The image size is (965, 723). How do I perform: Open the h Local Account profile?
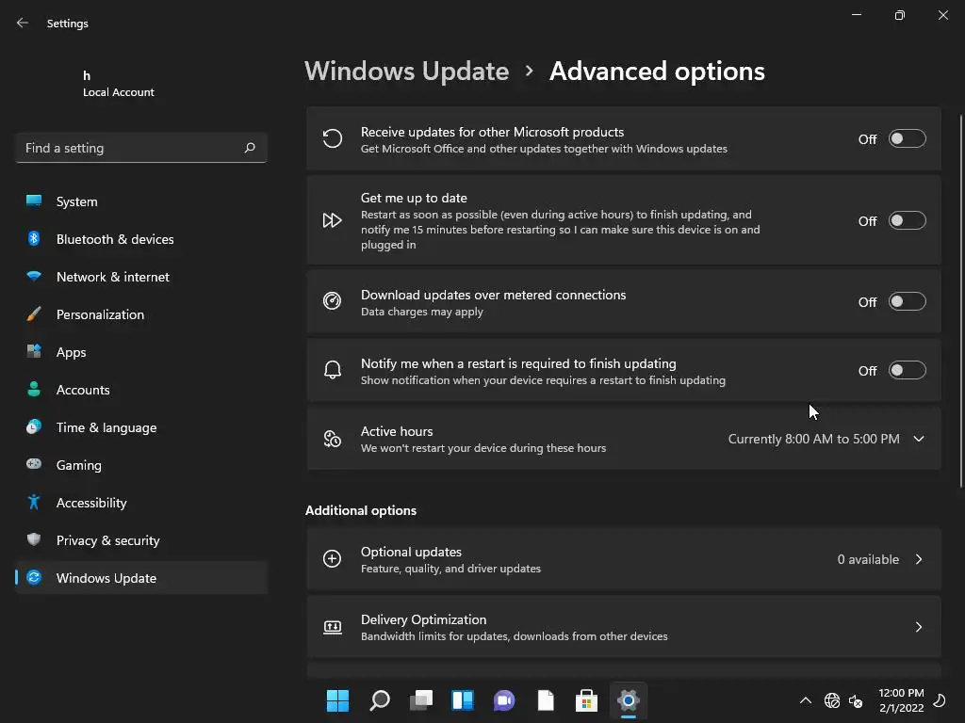click(118, 84)
